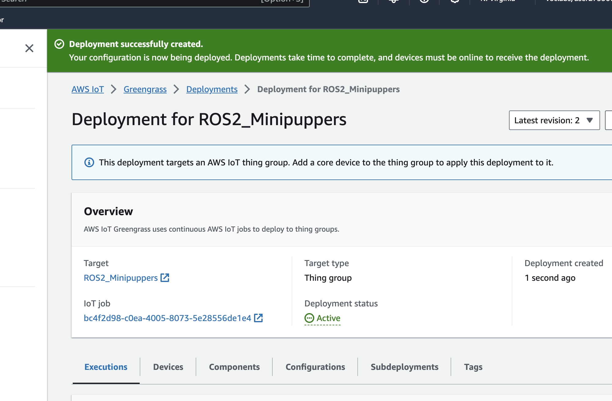Open the voclabs account menu
612x401 pixels.
click(x=578, y=1)
